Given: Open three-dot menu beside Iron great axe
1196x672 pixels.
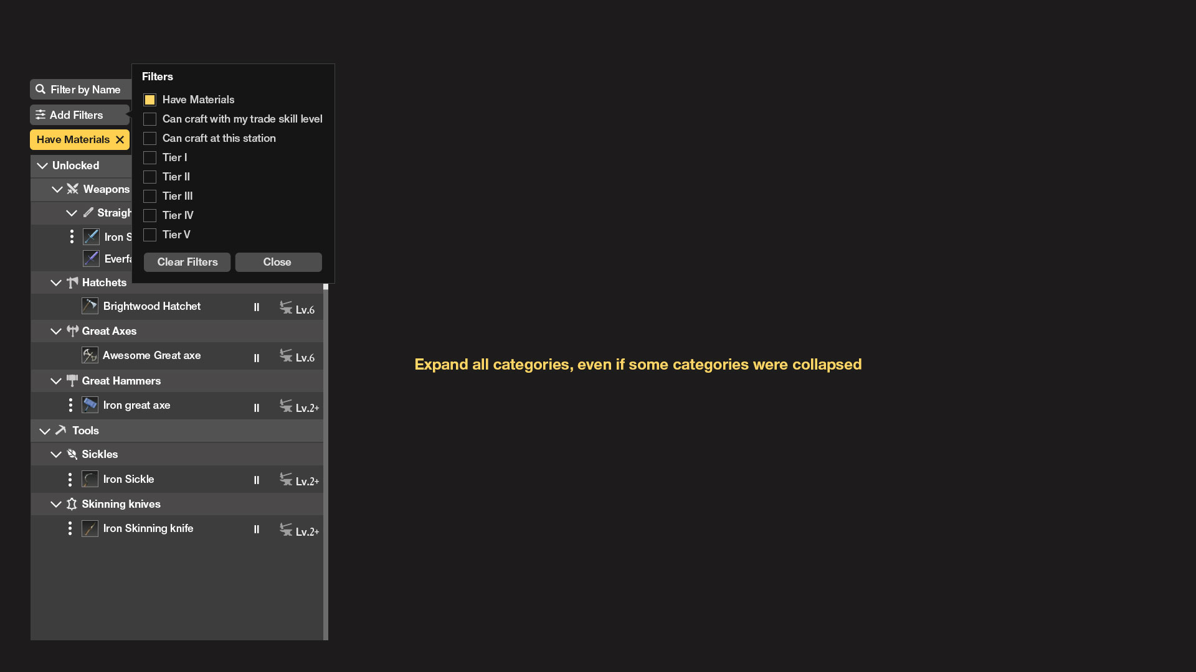Looking at the screenshot, I should [x=70, y=405].
